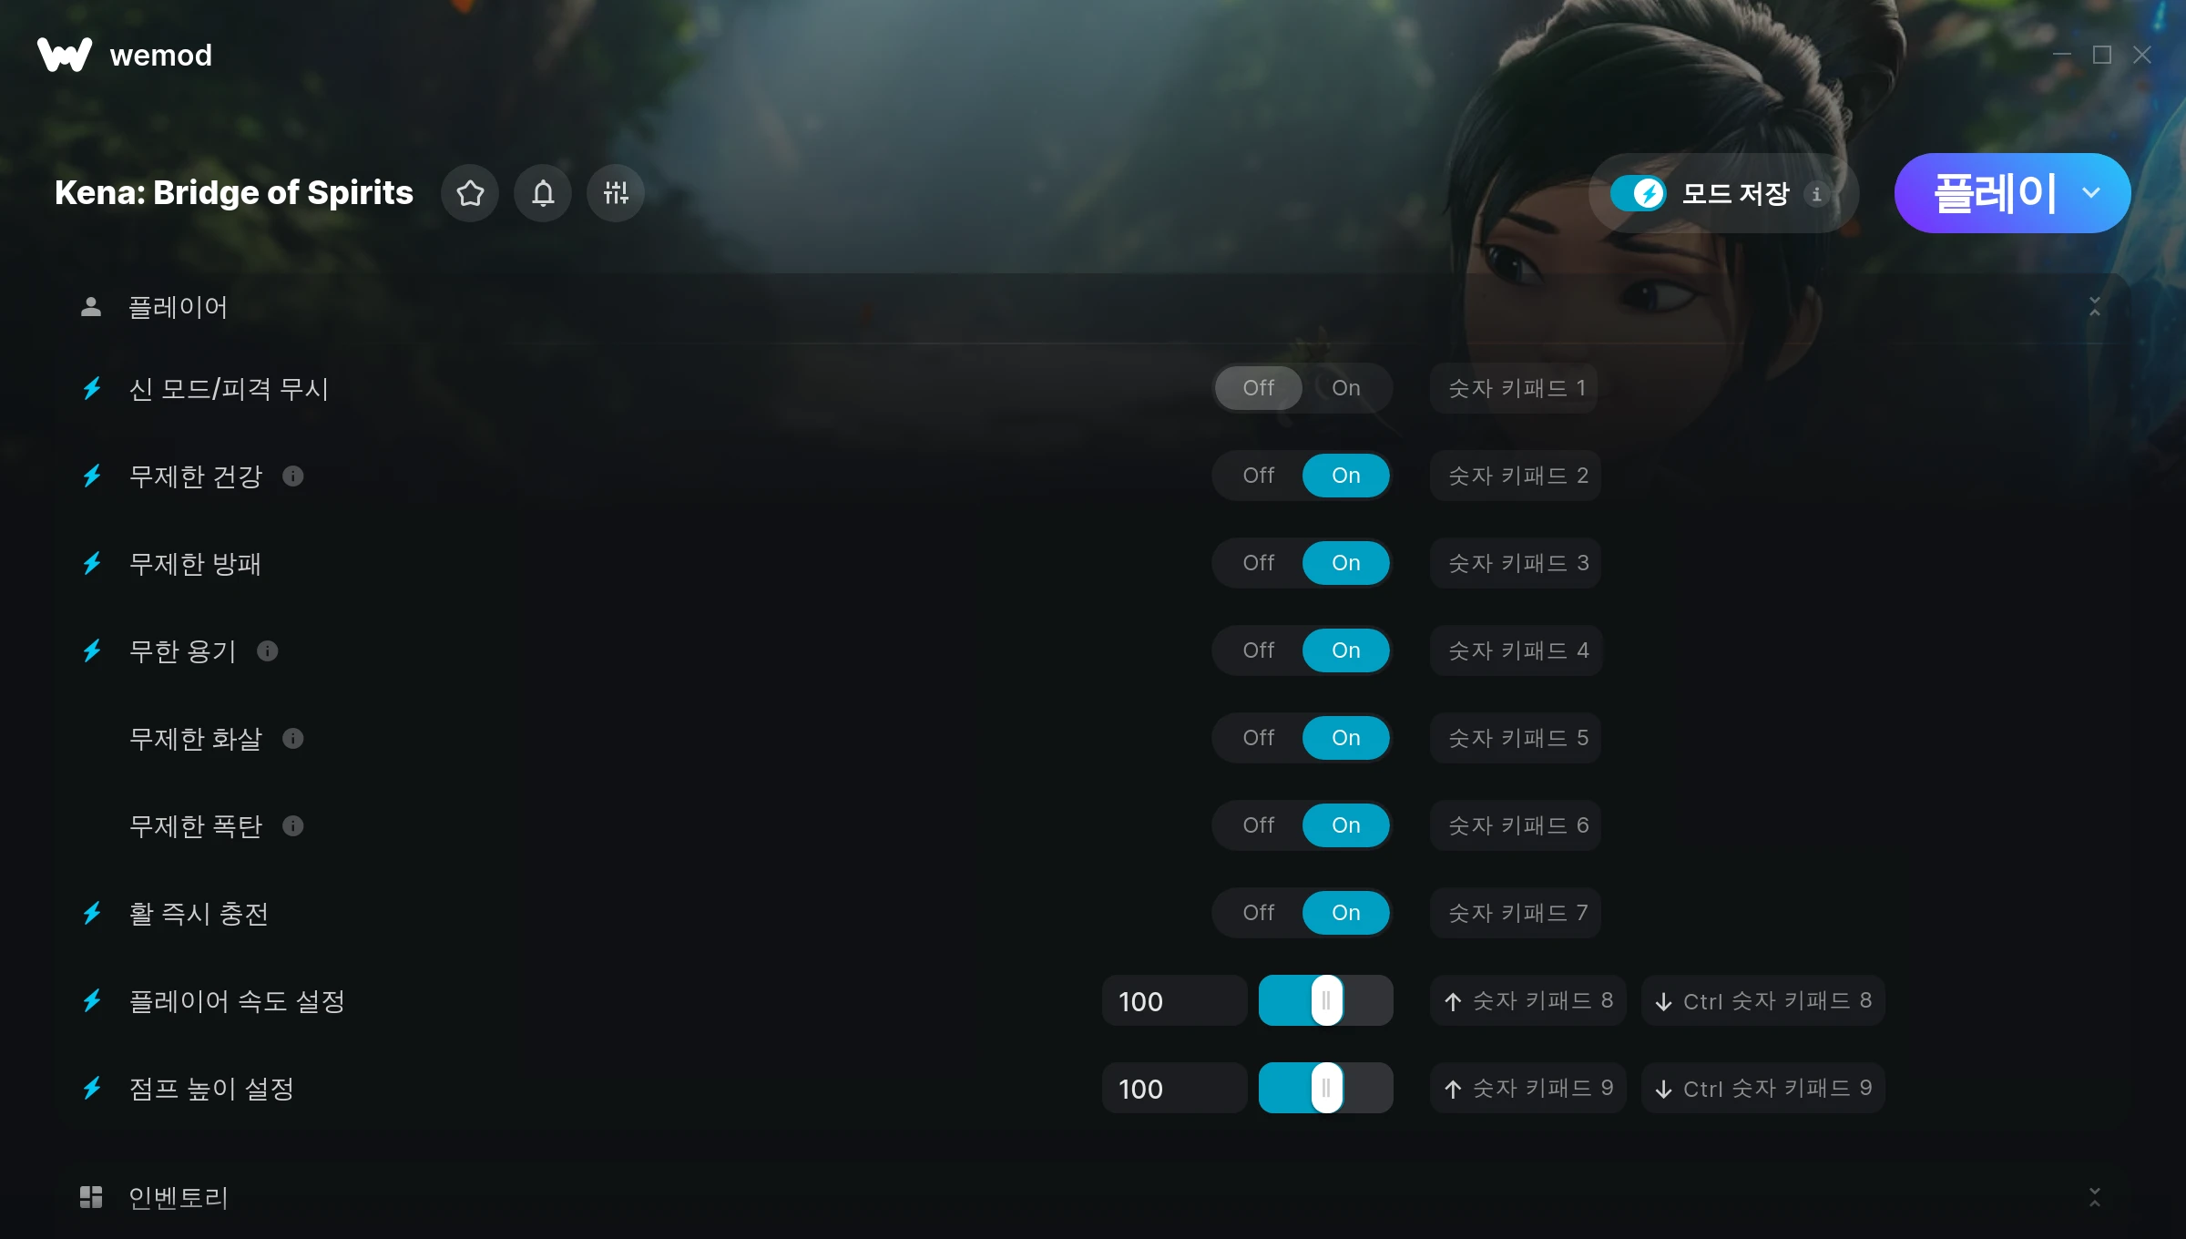The width and height of the screenshot is (2186, 1239).
Task: Turn On 신 모드/피격 무시
Action: tap(1345, 388)
